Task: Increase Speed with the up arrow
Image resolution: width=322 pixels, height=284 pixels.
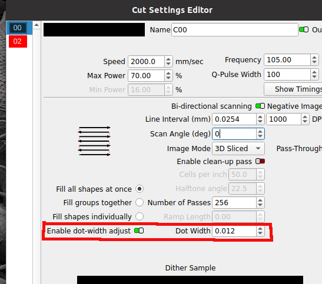Action: tap(168, 59)
